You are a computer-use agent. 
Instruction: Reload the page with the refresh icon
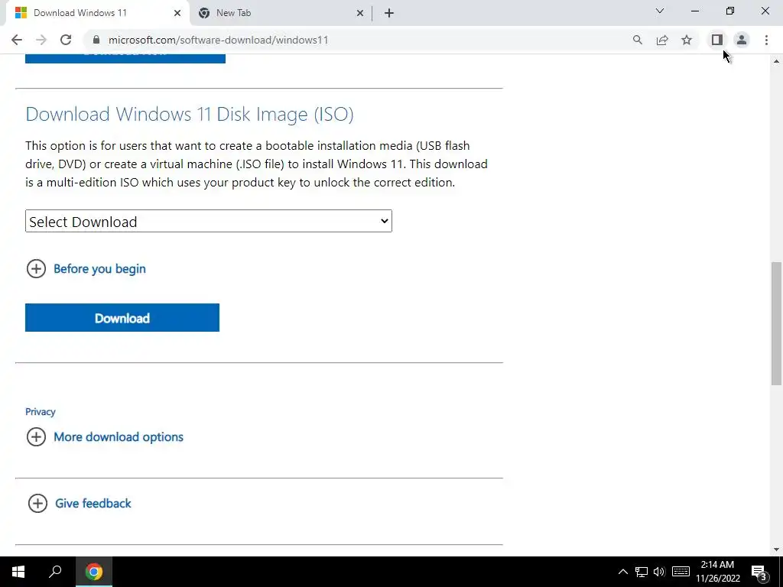click(66, 40)
